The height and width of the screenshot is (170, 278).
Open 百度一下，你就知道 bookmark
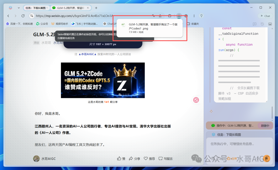19,24
